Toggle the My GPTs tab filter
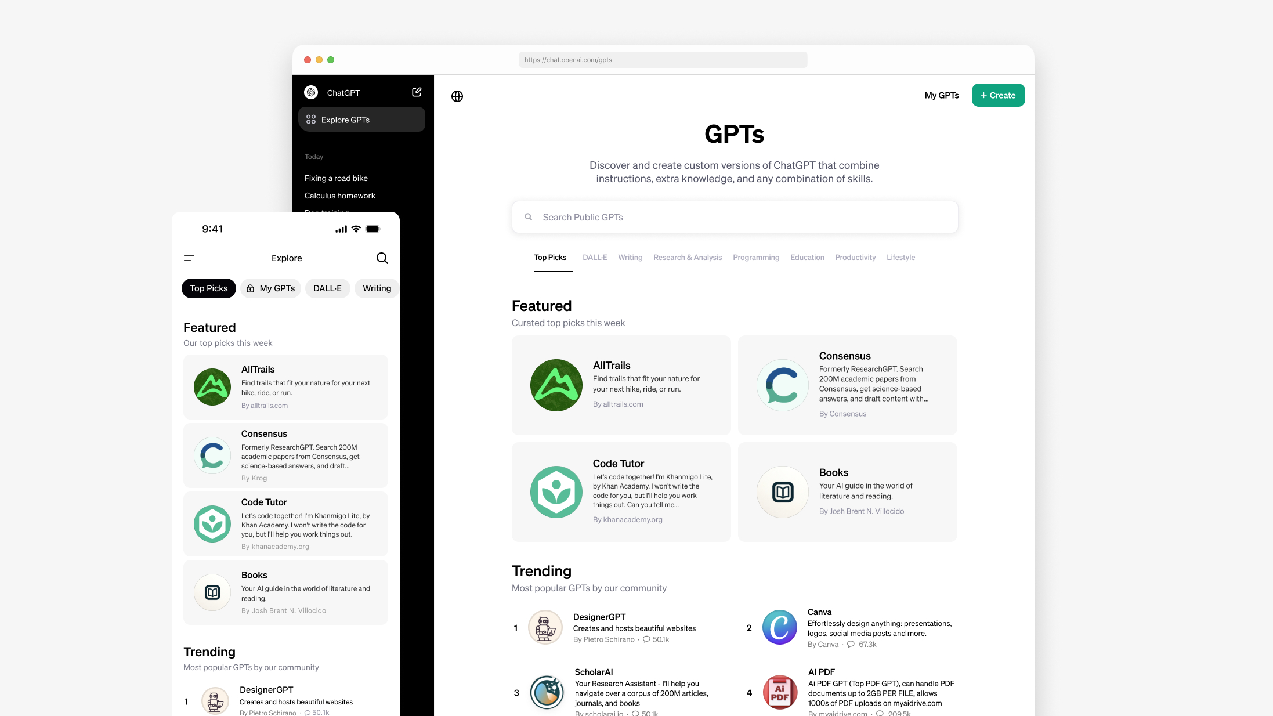Viewport: 1273px width, 716px height. point(271,288)
